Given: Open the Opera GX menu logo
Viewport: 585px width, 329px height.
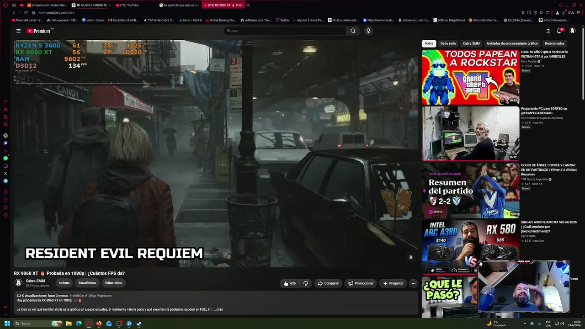Looking at the screenshot, I should (x=5, y=5).
